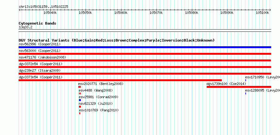Select the 13q33.2 band label

(25, 27)
